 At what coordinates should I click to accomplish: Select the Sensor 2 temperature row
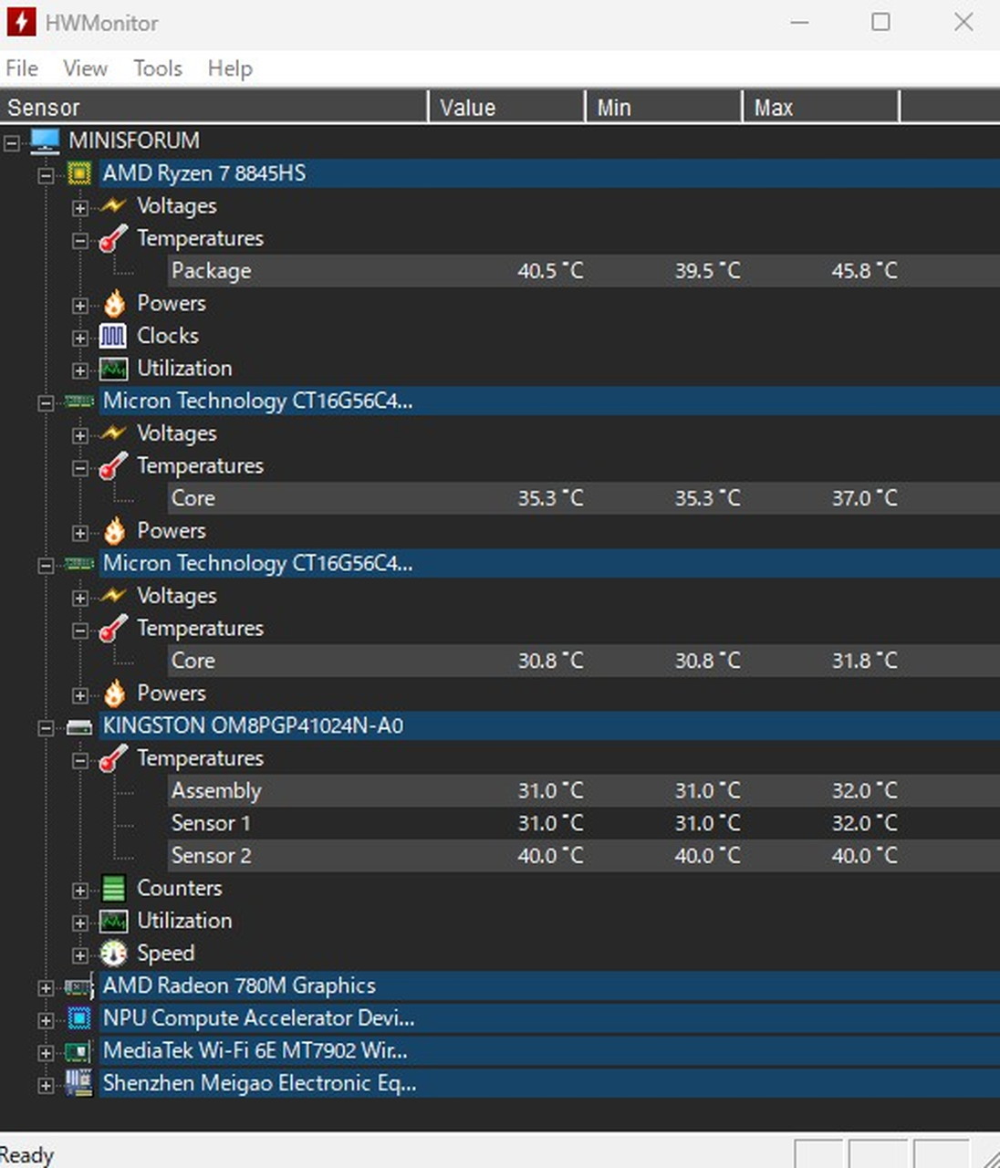(211, 856)
